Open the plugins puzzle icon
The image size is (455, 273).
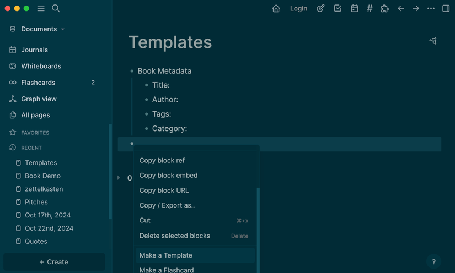click(x=385, y=9)
